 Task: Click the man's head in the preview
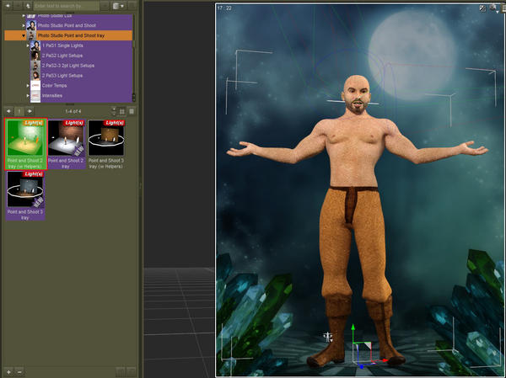[x=356, y=93]
